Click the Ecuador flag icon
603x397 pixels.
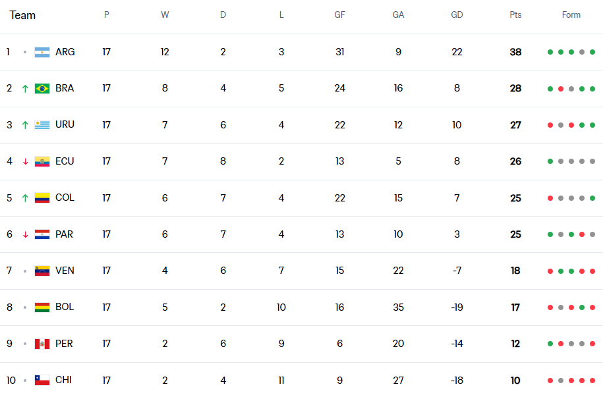42,161
